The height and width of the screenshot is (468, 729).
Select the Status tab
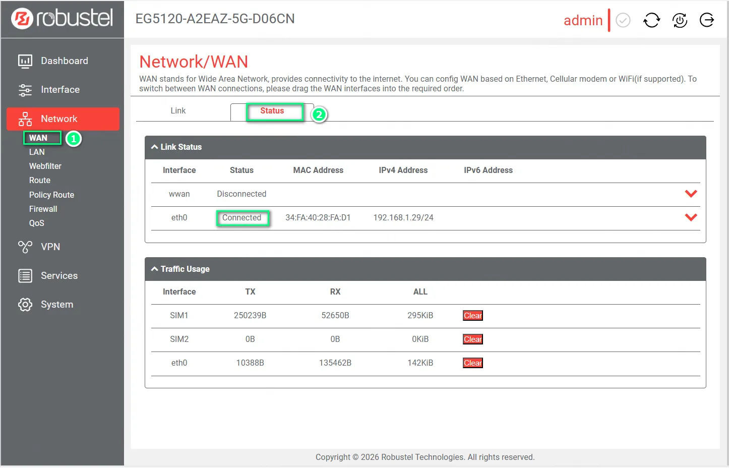[x=272, y=111]
